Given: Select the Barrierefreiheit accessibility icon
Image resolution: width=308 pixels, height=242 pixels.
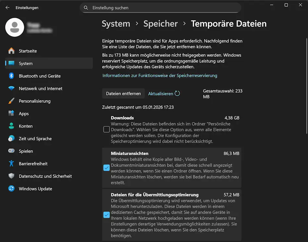Looking at the screenshot, I should pyautogui.click(x=11, y=164).
